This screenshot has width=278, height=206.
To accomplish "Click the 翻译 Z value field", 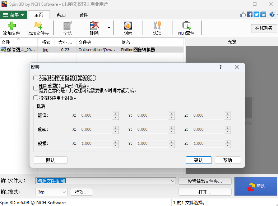I will point(208,115).
